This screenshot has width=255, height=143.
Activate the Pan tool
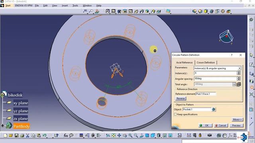(119, 135)
